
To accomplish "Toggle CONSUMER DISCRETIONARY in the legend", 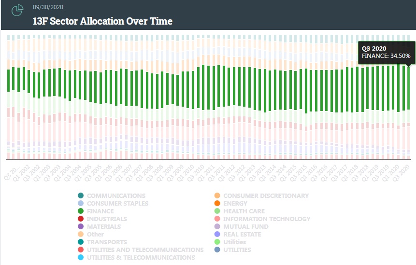I will coord(266,195).
